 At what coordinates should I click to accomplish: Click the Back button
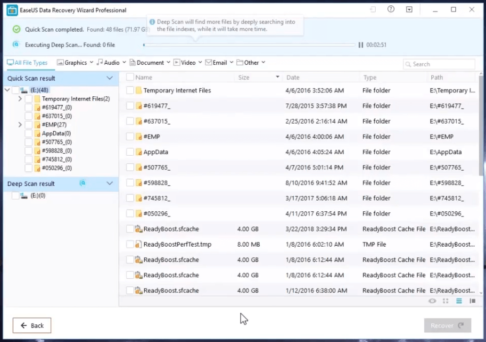point(32,326)
